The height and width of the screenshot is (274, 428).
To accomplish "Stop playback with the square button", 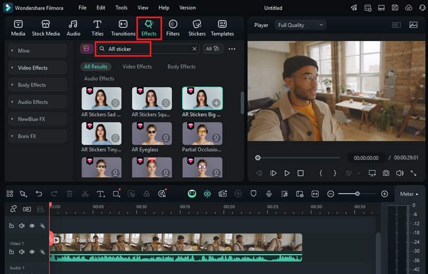I will [301, 173].
